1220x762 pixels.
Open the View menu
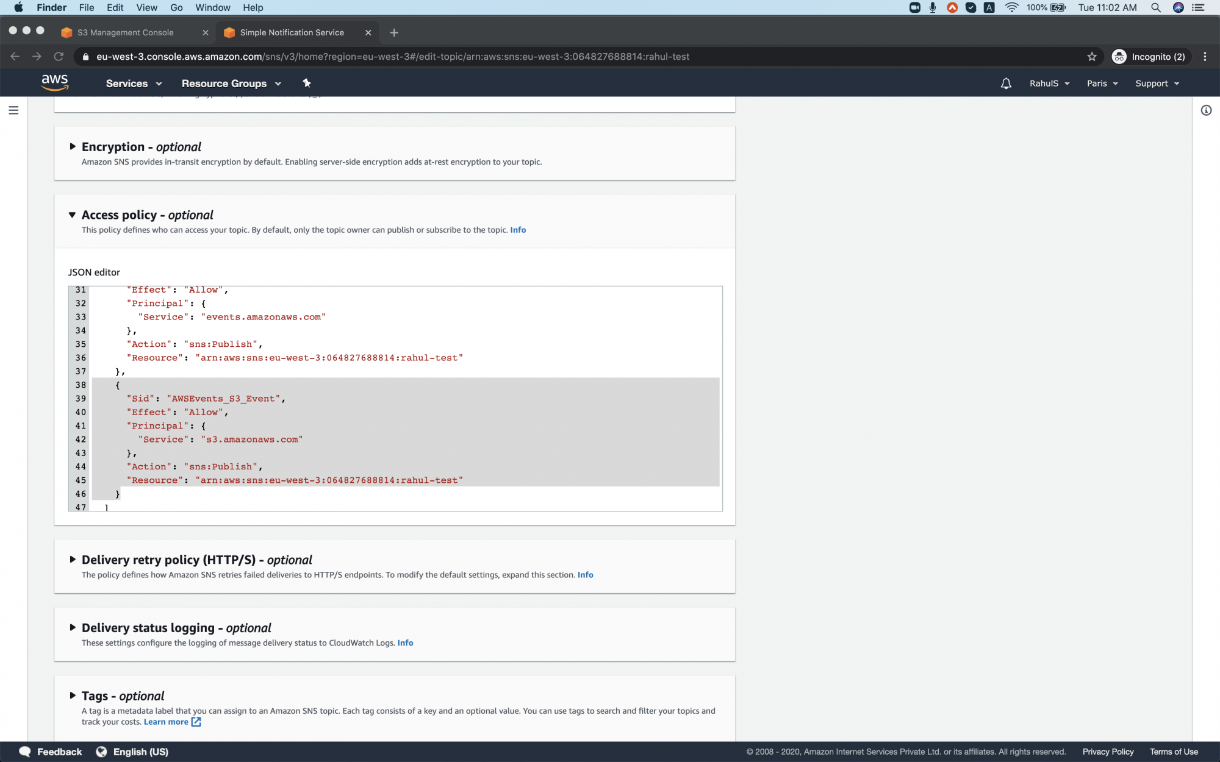pos(146,7)
